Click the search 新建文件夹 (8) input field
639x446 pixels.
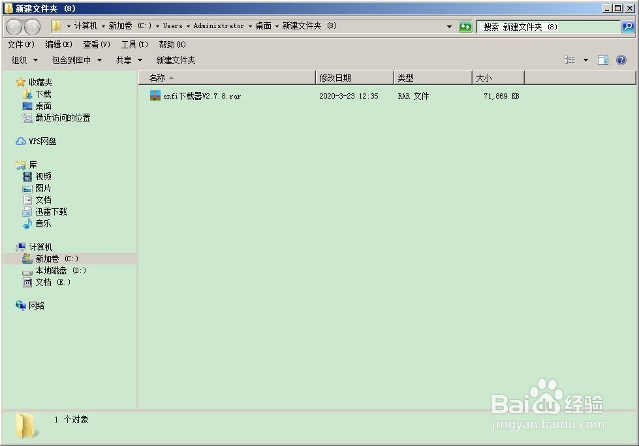[549, 27]
